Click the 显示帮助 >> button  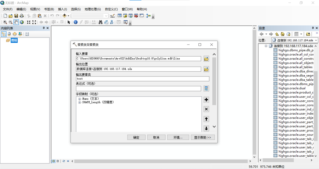(202, 137)
